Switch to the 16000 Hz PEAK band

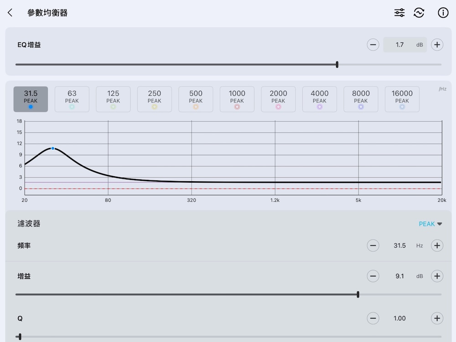tap(402, 99)
